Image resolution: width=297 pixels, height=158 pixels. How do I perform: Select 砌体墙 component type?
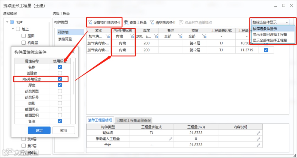tap(70, 32)
